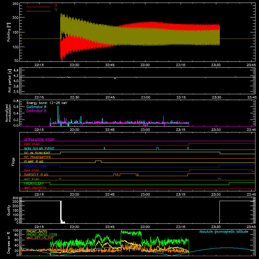Click the MAX_DET_VS_TOT legend label
259x259 pixels.
(40, 238)
